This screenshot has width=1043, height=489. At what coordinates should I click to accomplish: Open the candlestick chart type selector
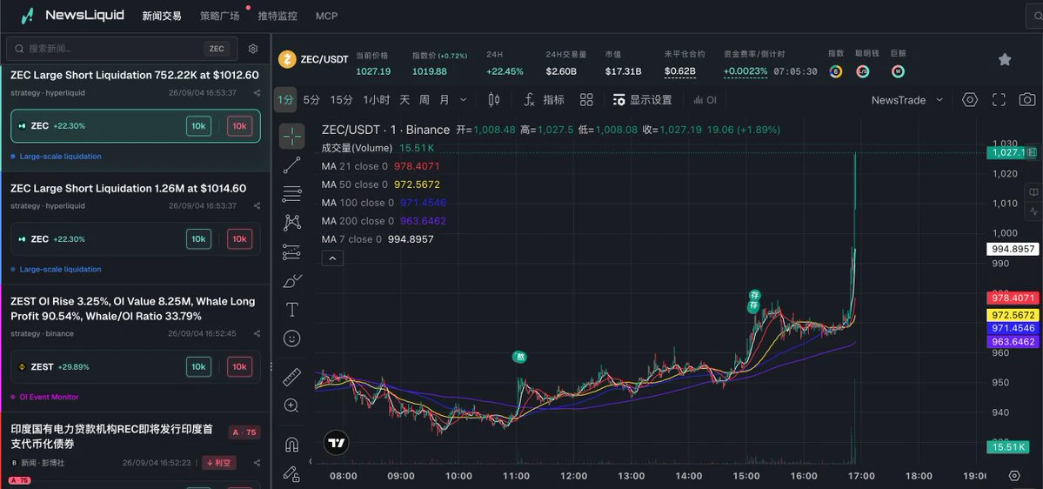[493, 100]
